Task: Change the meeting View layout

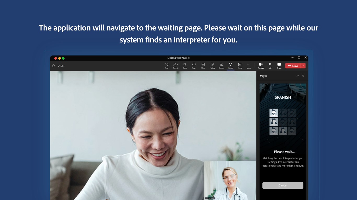Action: click(x=203, y=66)
